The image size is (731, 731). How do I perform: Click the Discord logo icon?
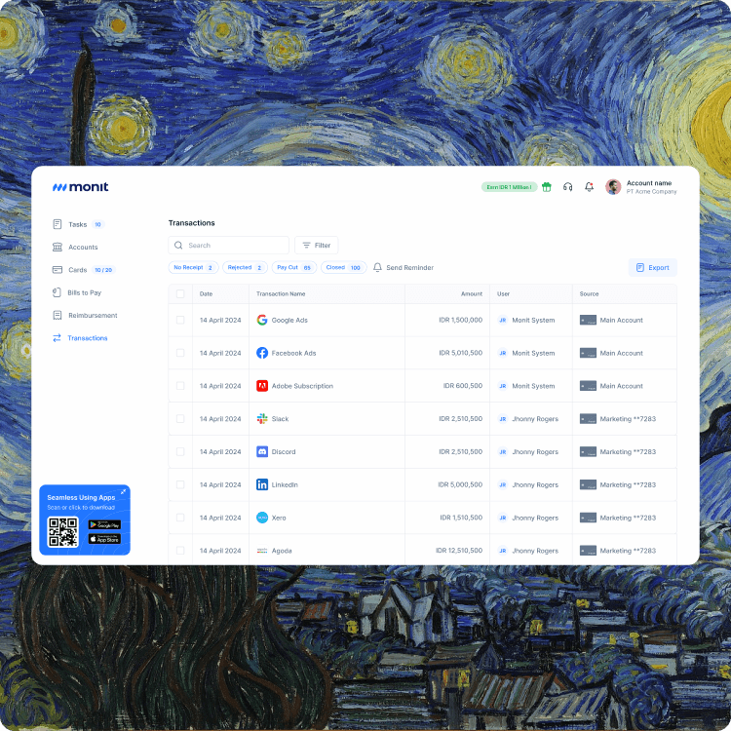262,451
